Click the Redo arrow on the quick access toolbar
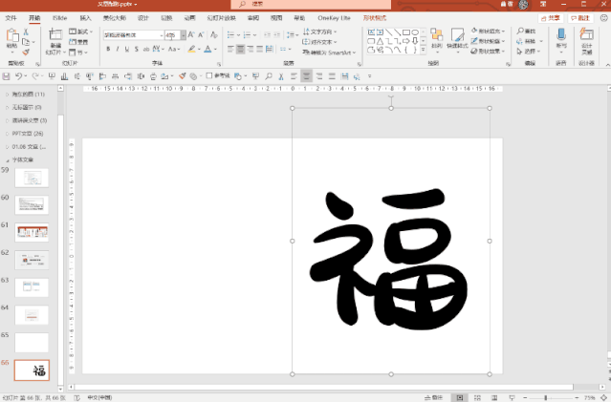 click(35, 76)
